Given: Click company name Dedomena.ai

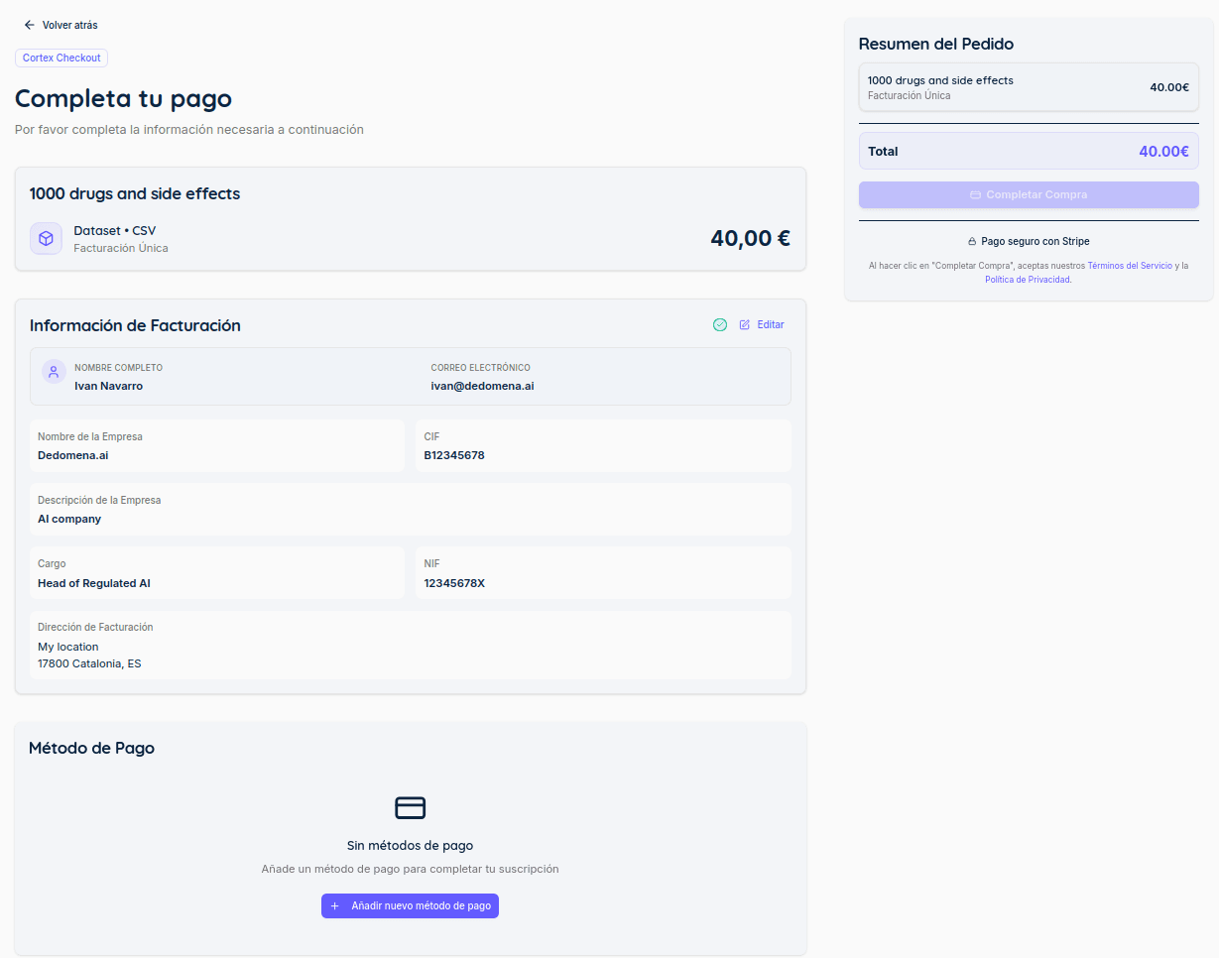Looking at the screenshot, I should tap(73, 455).
